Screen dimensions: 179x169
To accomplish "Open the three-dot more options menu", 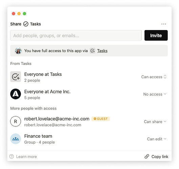I will [x=163, y=24].
